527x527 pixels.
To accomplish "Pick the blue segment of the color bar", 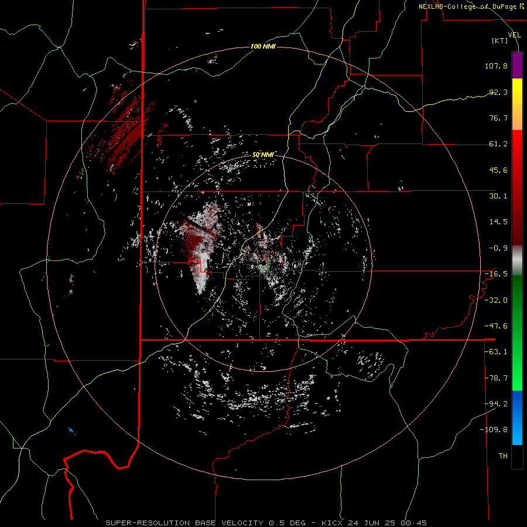I will [517, 418].
